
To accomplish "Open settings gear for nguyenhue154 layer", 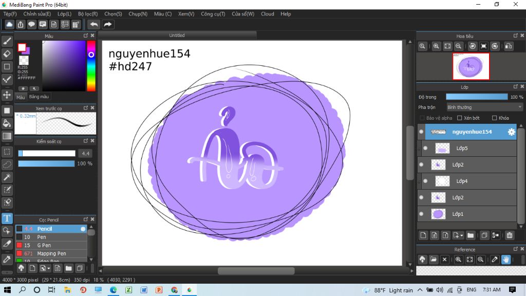I will click(x=511, y=132).
